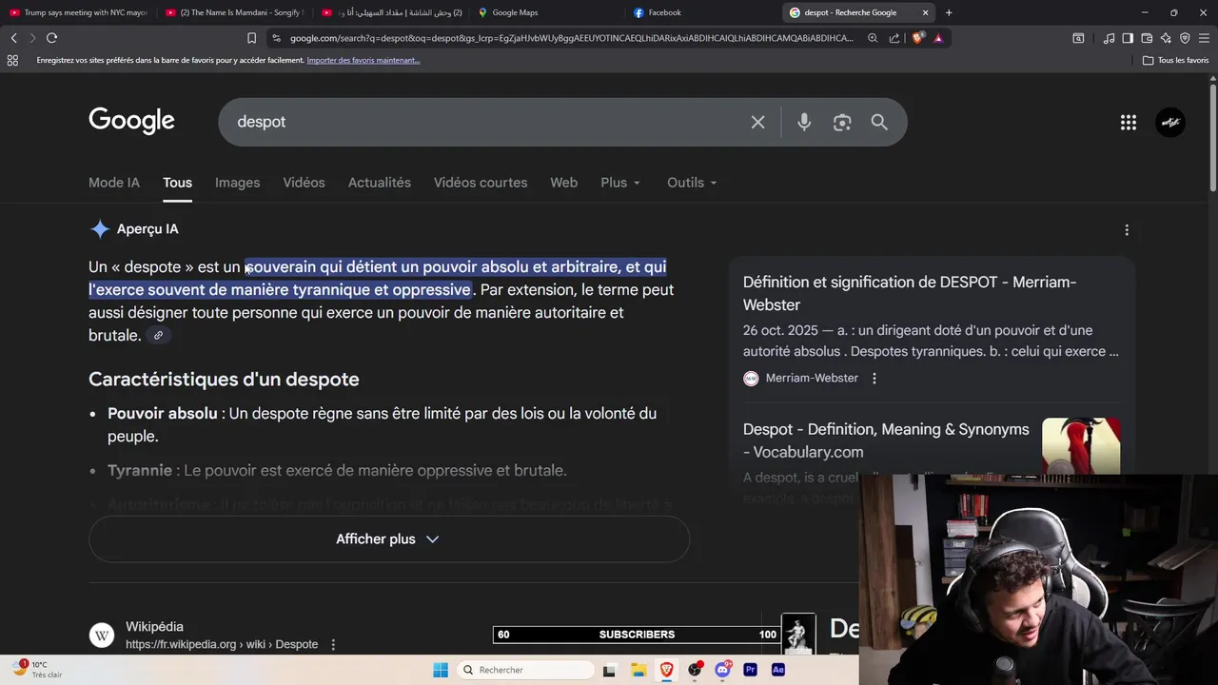Switch to 'The Name Is Mamdani - Songify' tab

coord(235,12)
